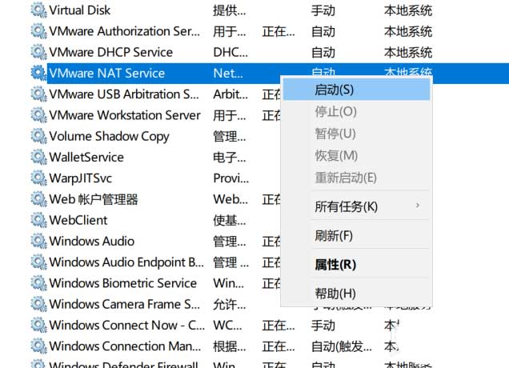
Task: Click the WebClient gear icon
Action: pos(38,220)
